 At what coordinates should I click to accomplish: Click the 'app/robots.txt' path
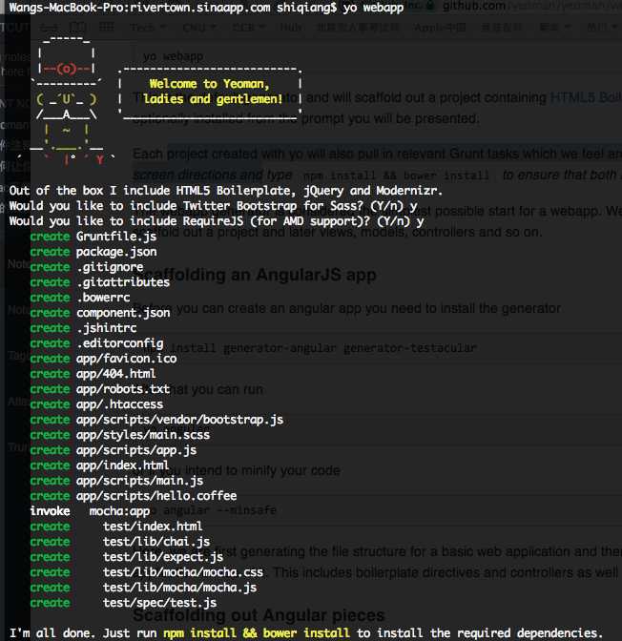tap(123, 389)
